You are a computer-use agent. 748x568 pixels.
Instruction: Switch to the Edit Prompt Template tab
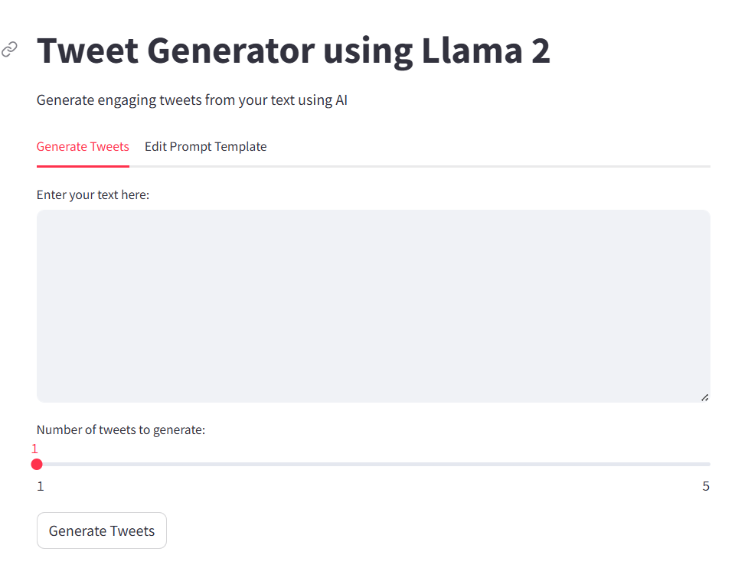205,146
